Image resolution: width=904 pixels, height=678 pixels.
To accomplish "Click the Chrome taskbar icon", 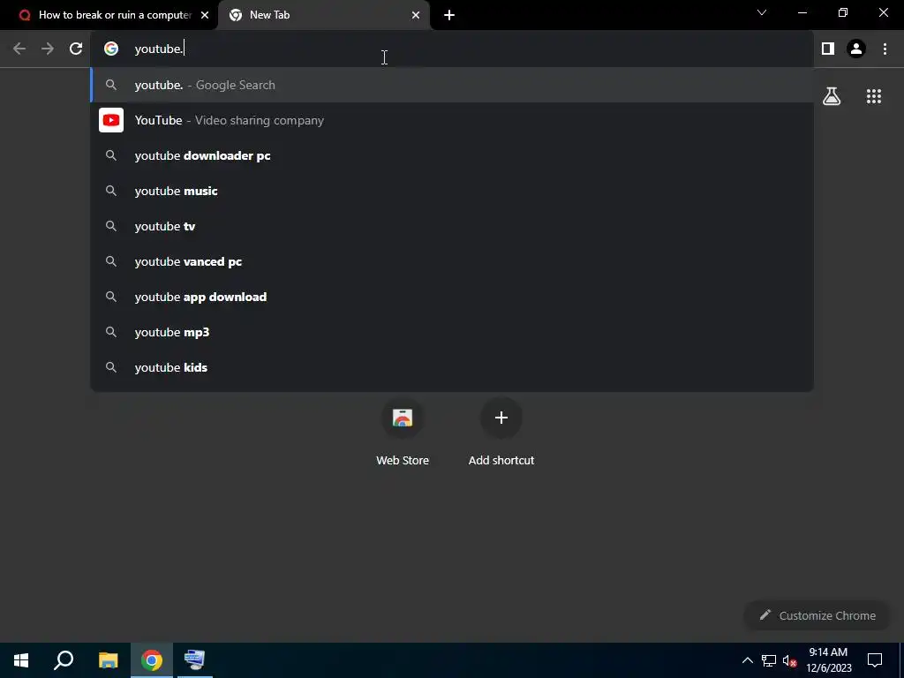I will click(152, 660).
